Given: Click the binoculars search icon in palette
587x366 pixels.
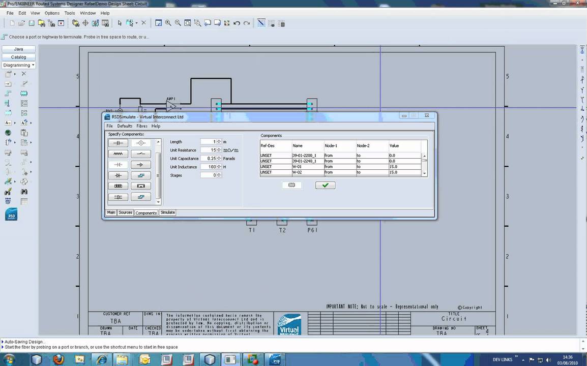Looking at the screenshot, I should [24, 192].
